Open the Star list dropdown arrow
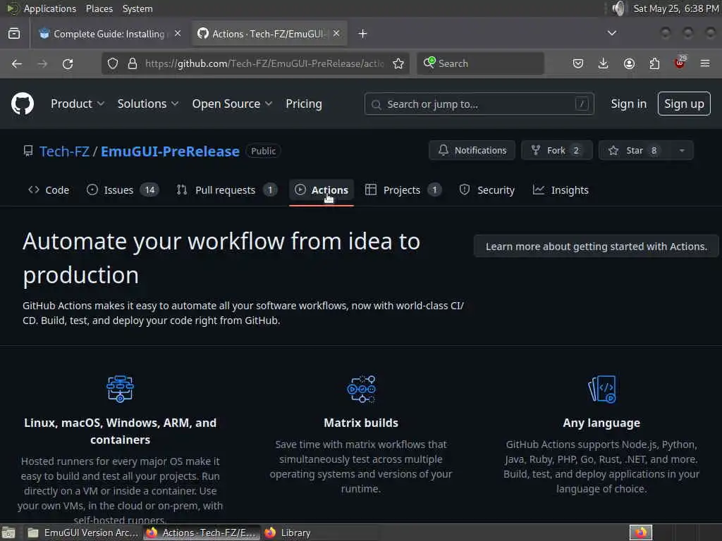Viewport: 722px width, 541px height. click(682, 151)
